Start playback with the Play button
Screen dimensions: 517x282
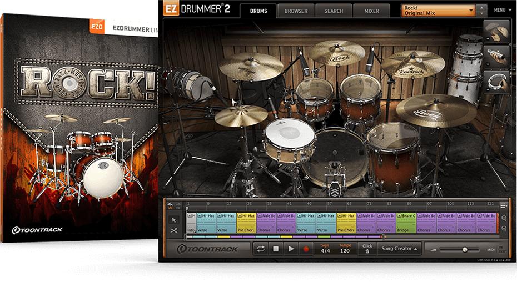coord(291,249)
